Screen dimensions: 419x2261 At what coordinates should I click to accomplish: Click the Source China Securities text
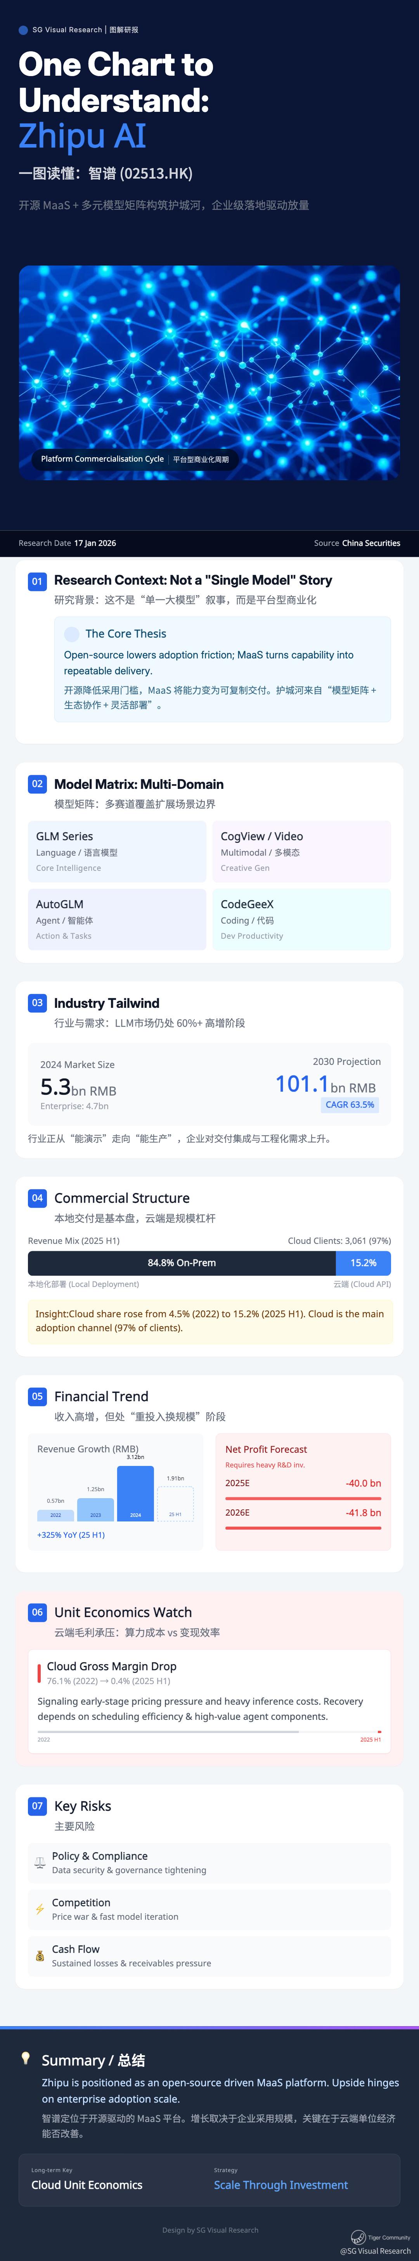tap(357, 543)
